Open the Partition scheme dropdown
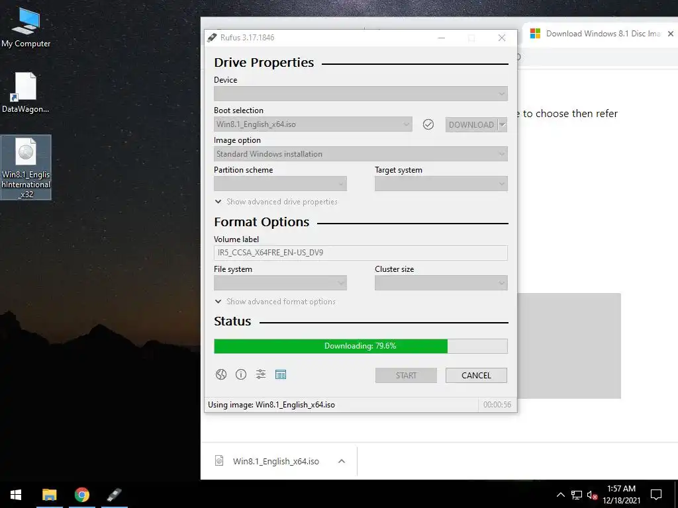This screenshot has height=508, width=678. 280,184
